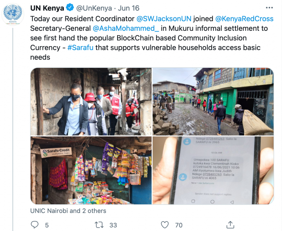Open the Jun 16 timestamp link
Screen dimensions: 282x231
[x=129, y=8]
